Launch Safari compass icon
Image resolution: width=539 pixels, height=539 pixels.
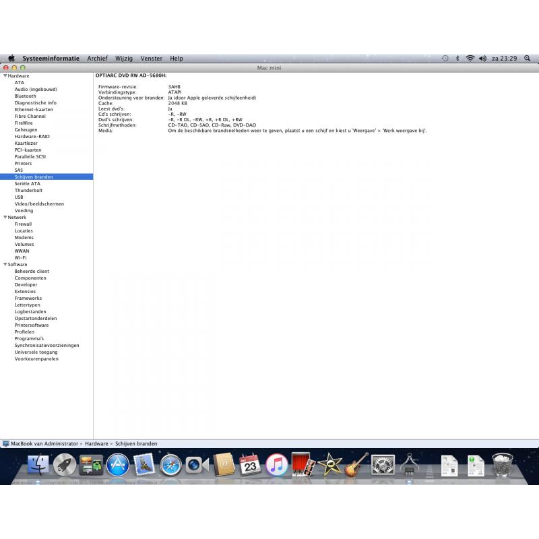tap(170, 466)
